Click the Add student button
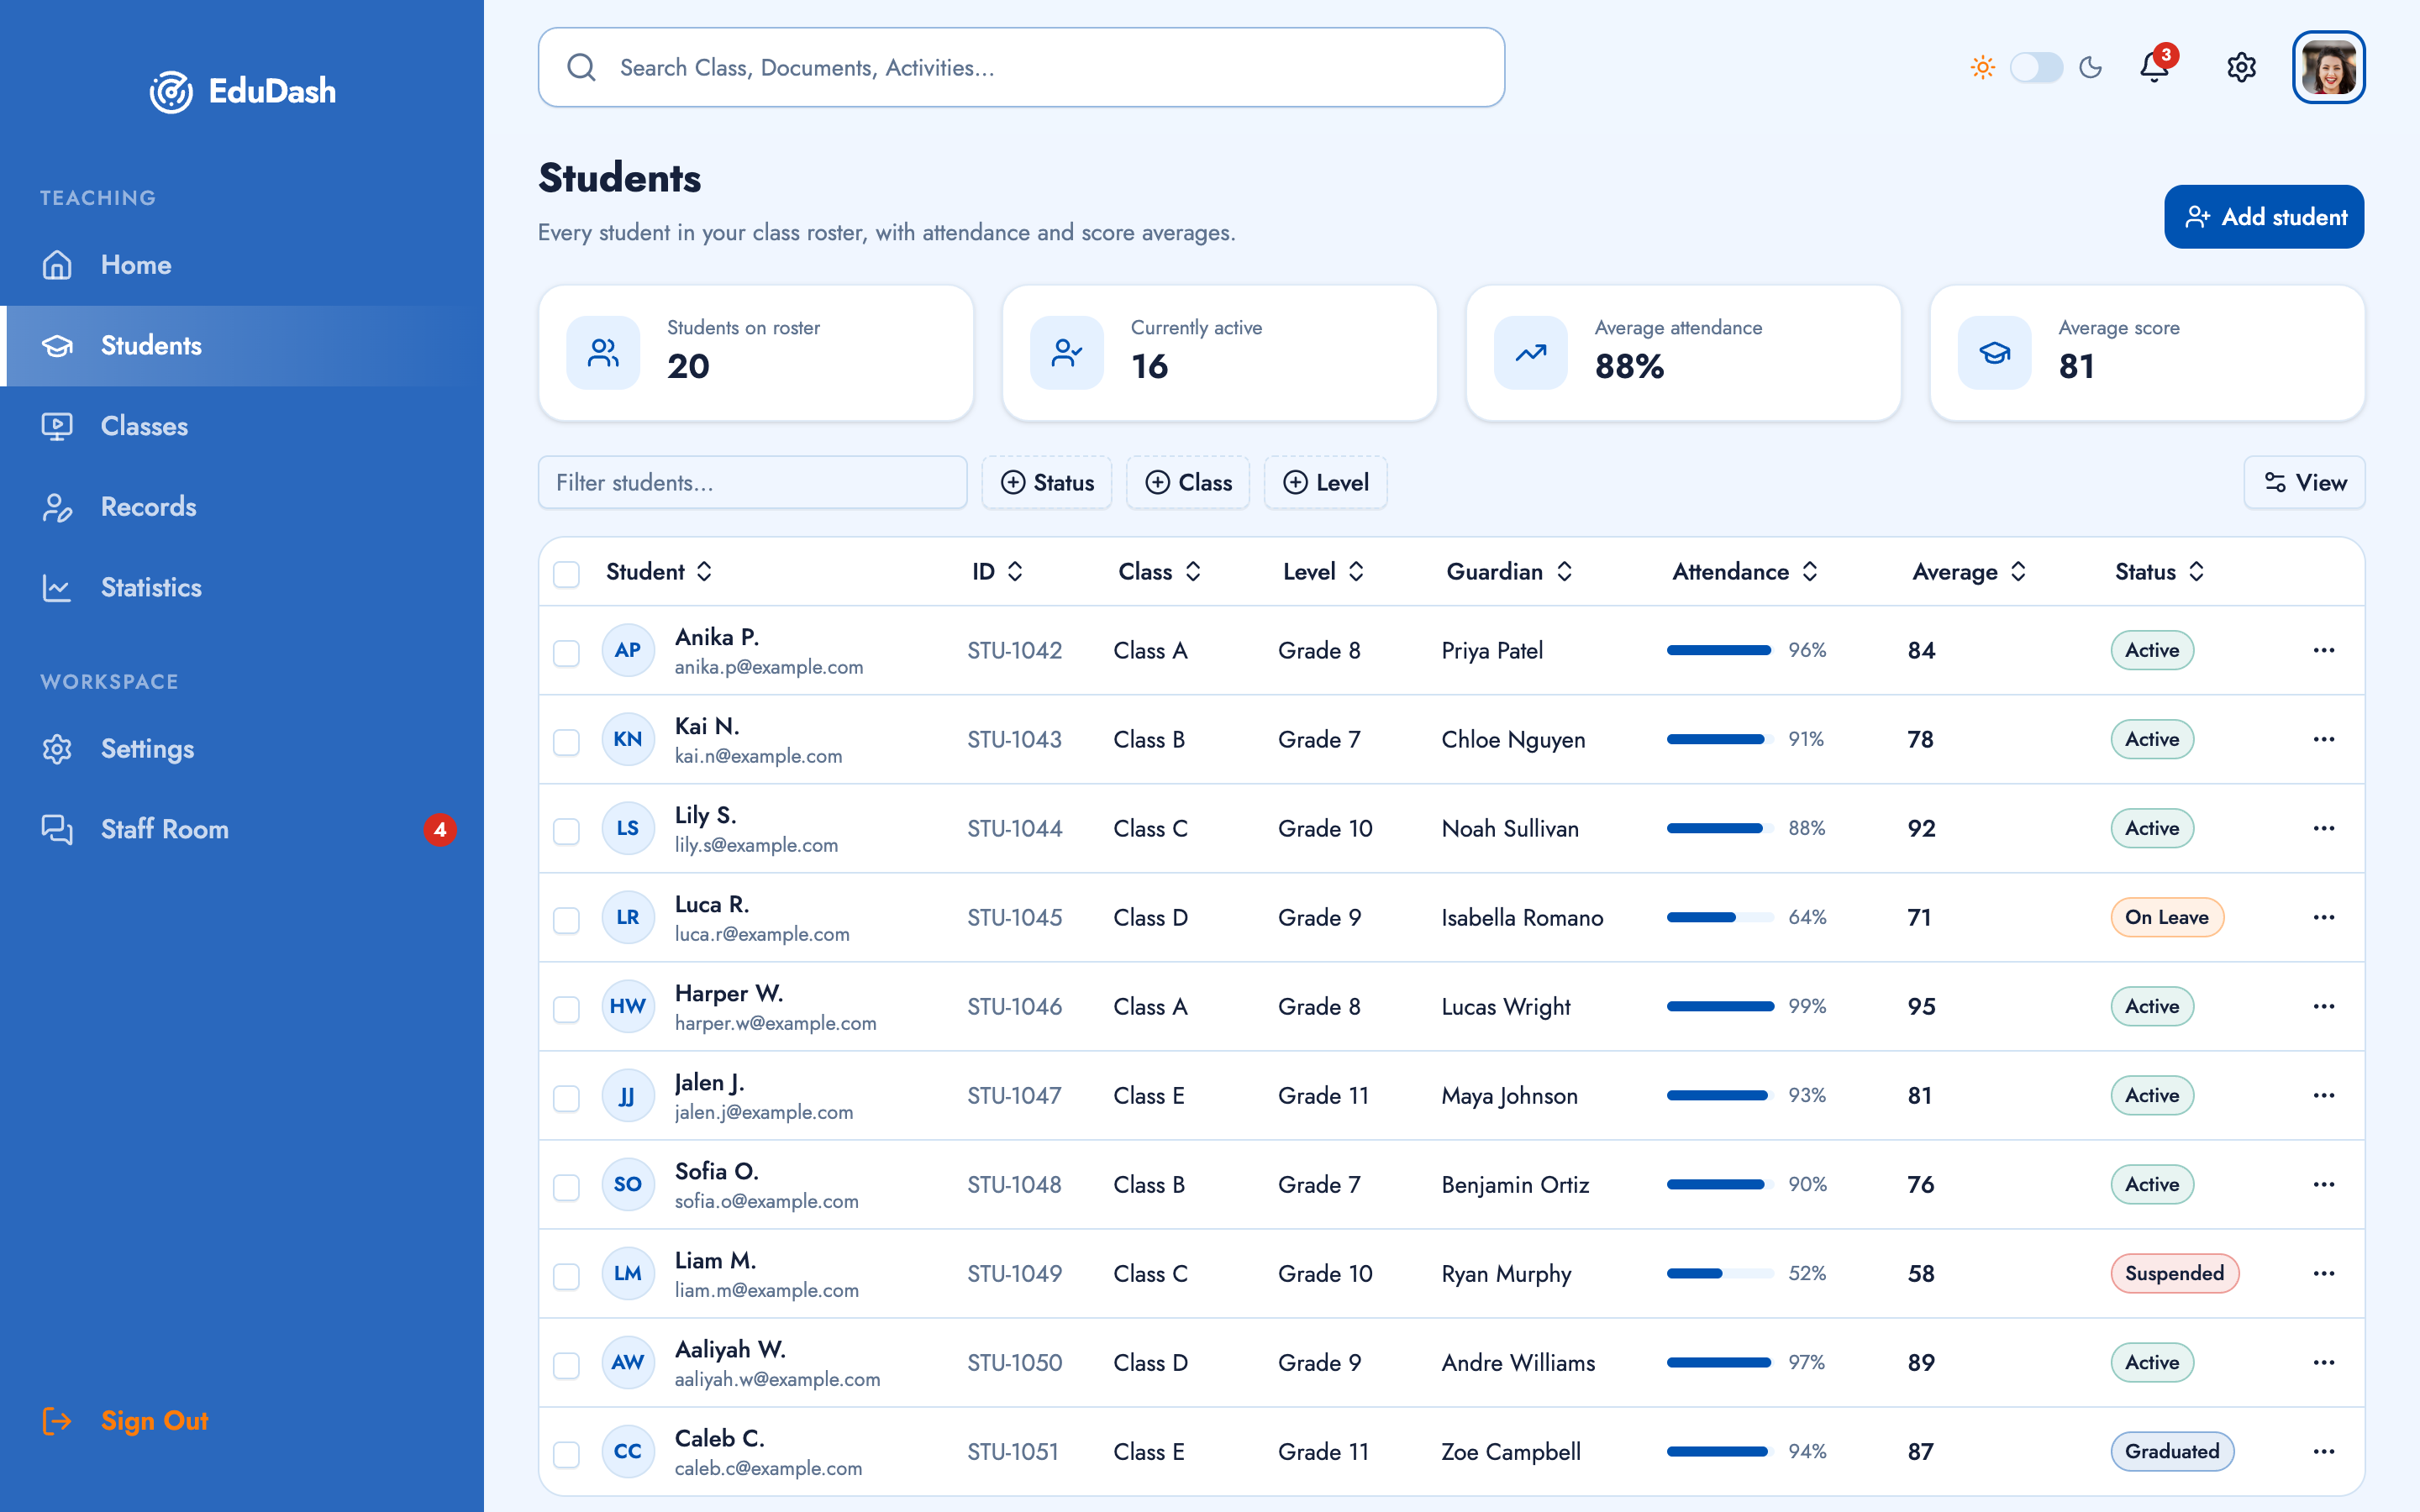The width and height of the screenshot is (2420, 1512). click(x=2264, y=217)
